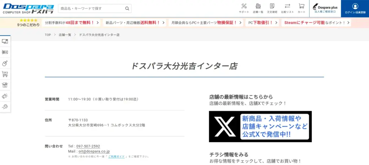The width and height of the screenshot is (369, 165).
Task: Open the サポート wrench icon
Action: 244,8
